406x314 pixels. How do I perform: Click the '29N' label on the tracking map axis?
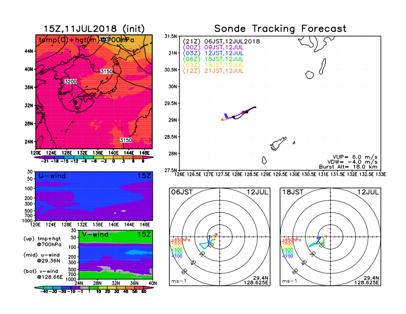click(173, 120)
